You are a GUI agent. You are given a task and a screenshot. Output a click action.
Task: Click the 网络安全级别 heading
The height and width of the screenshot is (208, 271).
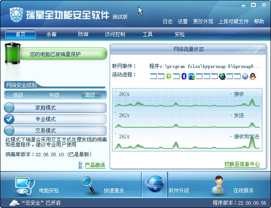coord(21,85)
